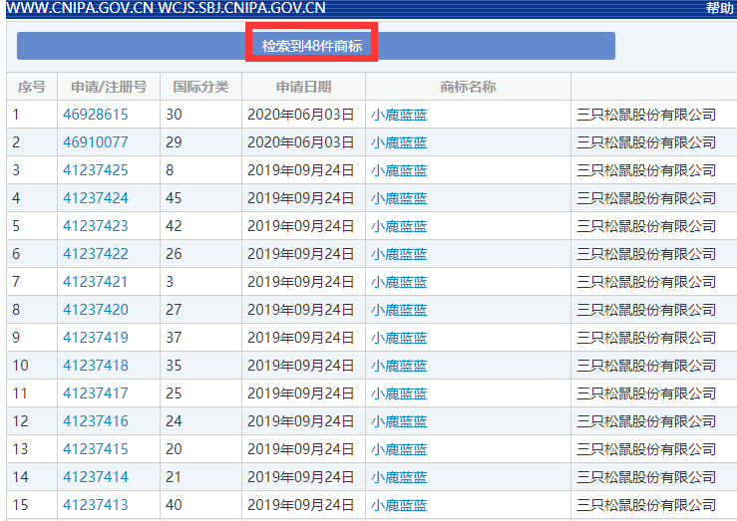Open registration number 41237420

[x=96, y=310]
